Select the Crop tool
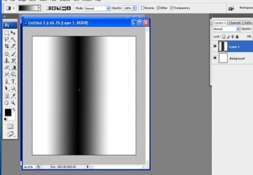 (6, 46)
